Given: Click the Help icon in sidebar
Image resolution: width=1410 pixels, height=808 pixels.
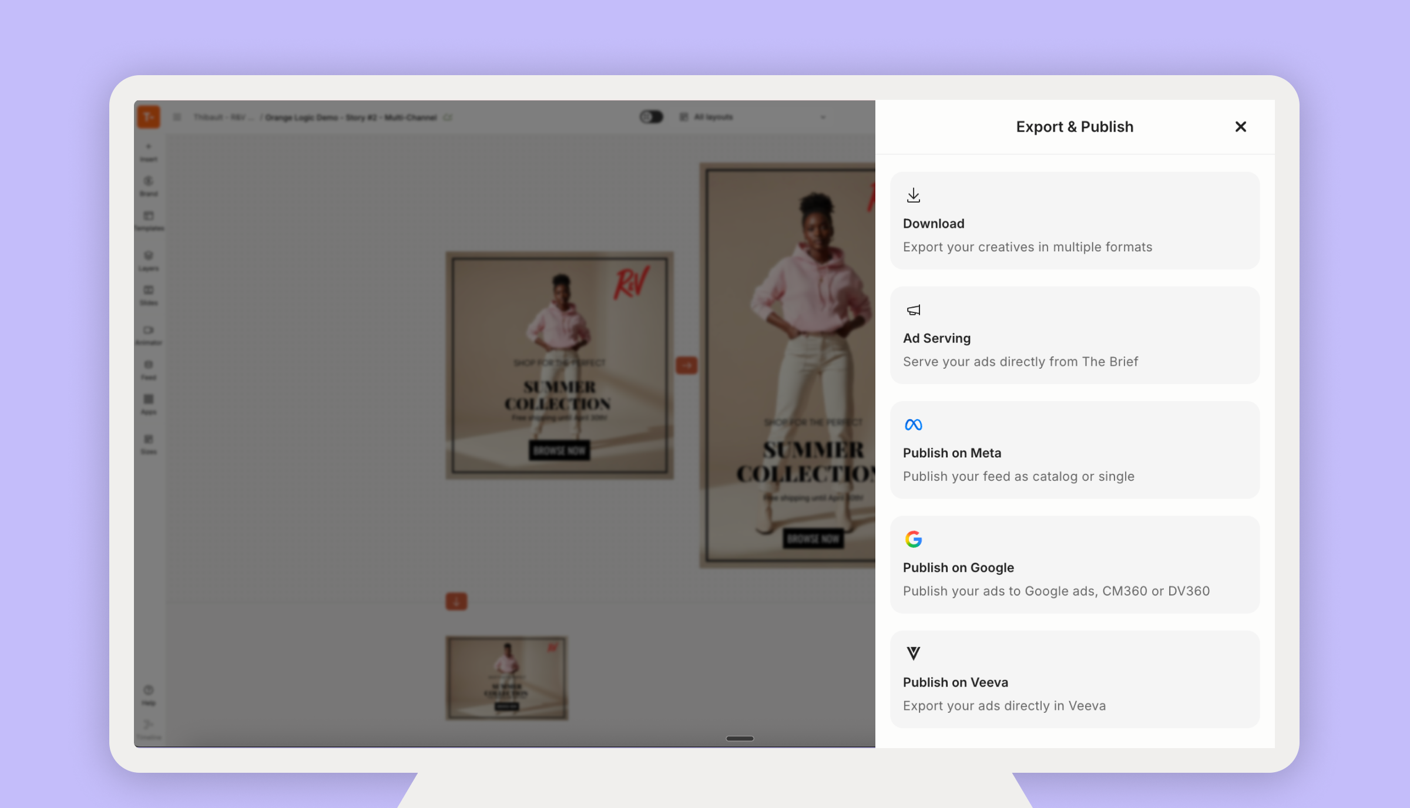Looking at the screenshot, I should [x=149, y=694].
